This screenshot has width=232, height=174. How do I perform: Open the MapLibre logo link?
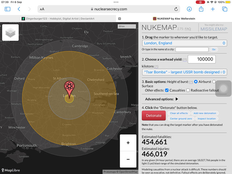11,170
